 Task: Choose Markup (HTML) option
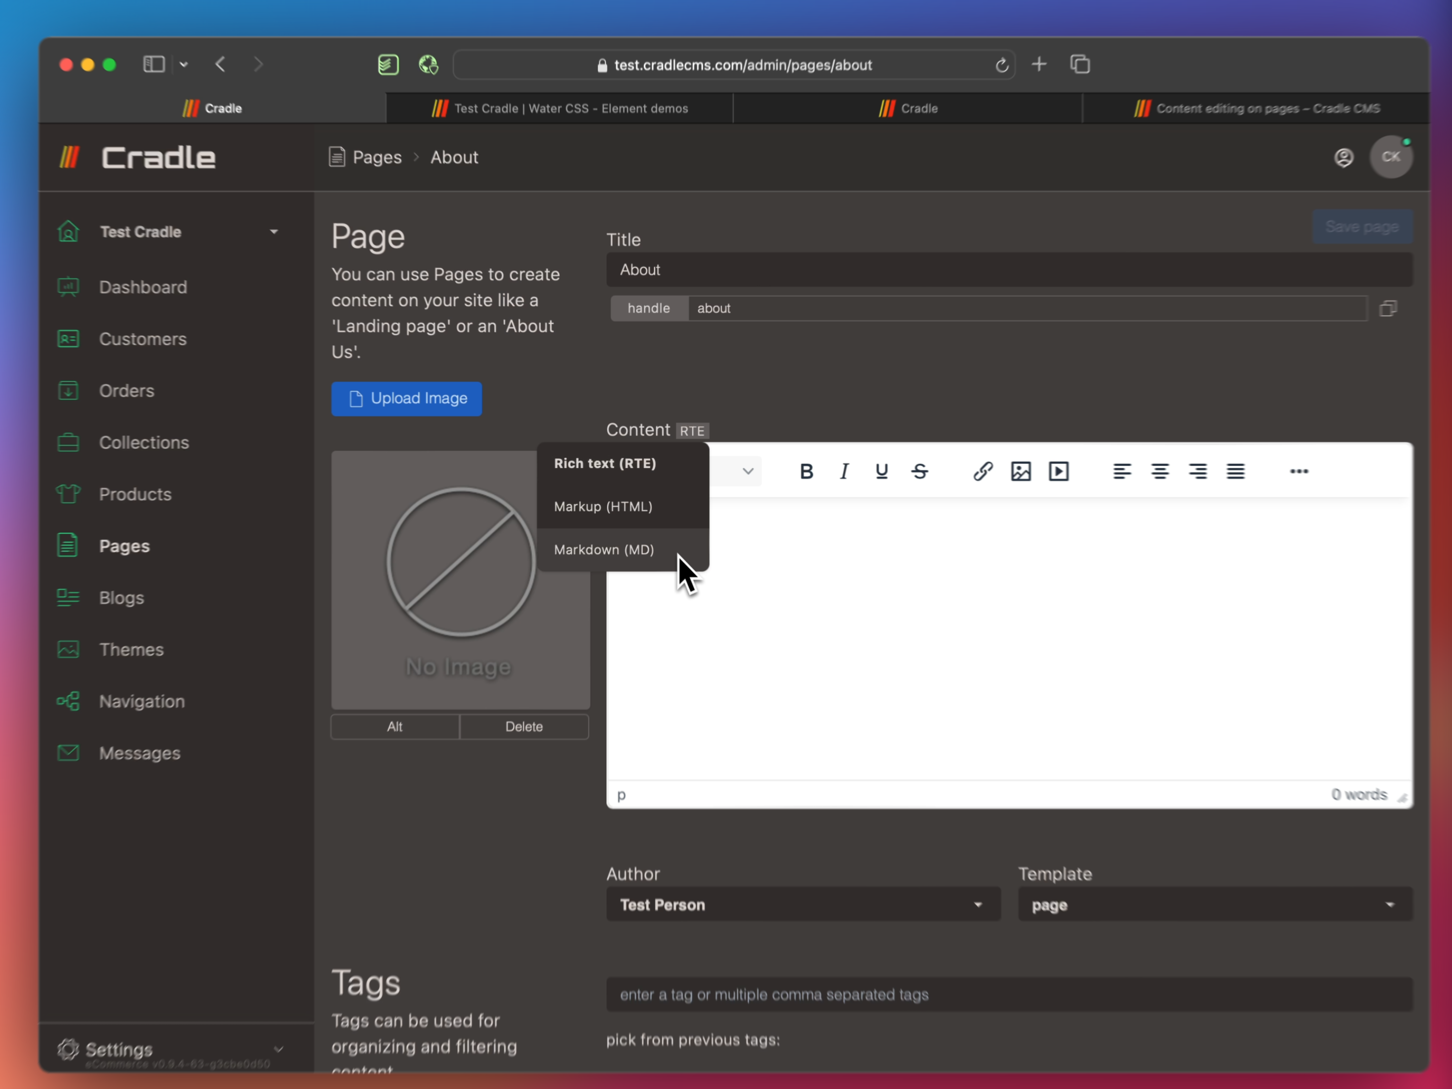(622, 507)
